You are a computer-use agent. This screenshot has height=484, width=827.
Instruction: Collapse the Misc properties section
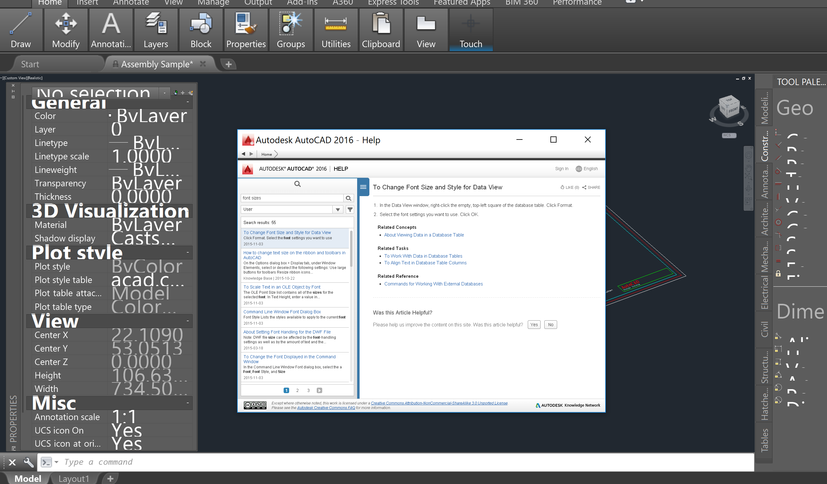click(188, 403)
